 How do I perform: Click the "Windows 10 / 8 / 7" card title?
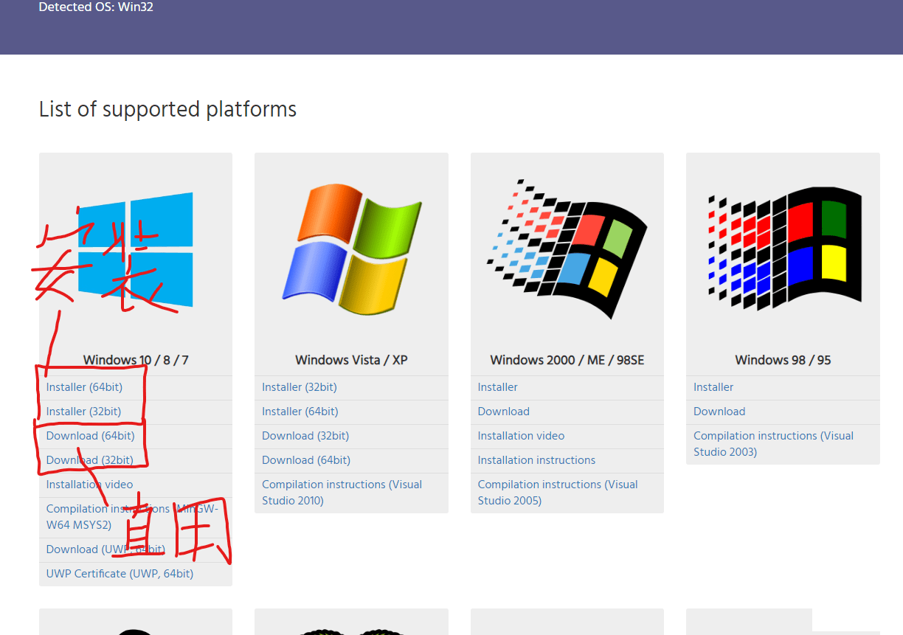coord(136,360)
